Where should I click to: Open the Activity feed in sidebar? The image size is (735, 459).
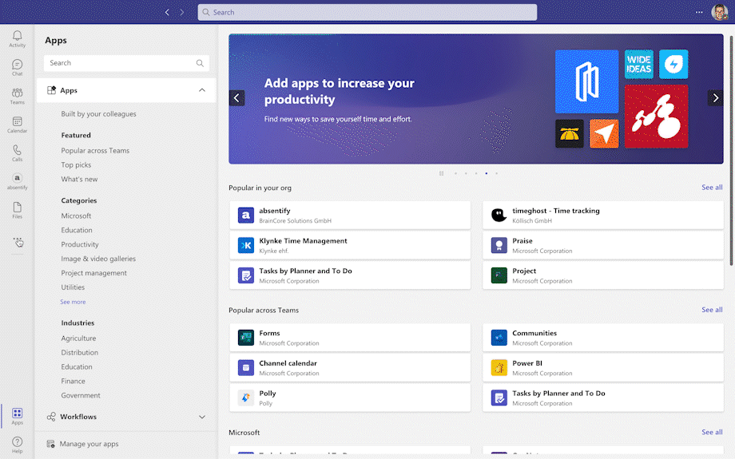(x=17, y=38)
